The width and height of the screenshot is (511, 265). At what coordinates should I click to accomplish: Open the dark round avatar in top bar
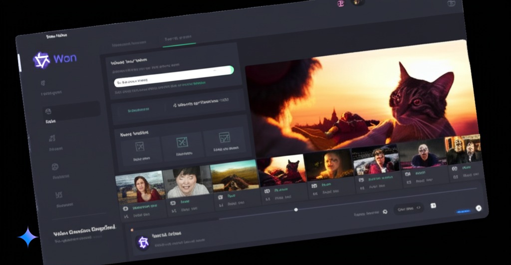pyautogui.click(x=358, y=2)
